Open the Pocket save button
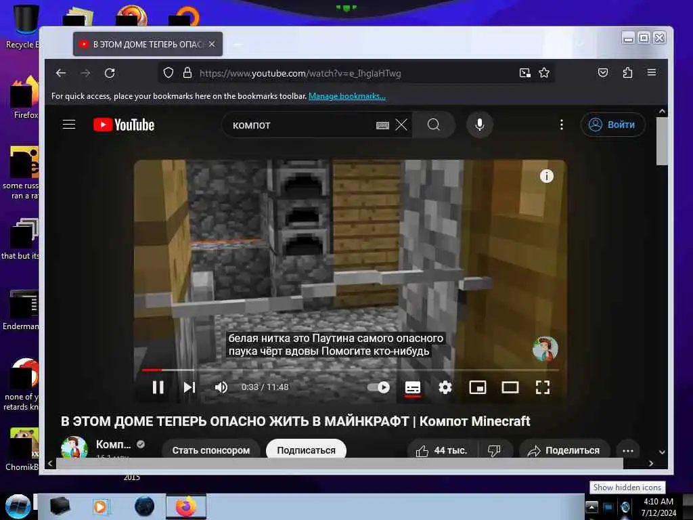This screenshot has height=520, width=693. [x=603, y=73]
